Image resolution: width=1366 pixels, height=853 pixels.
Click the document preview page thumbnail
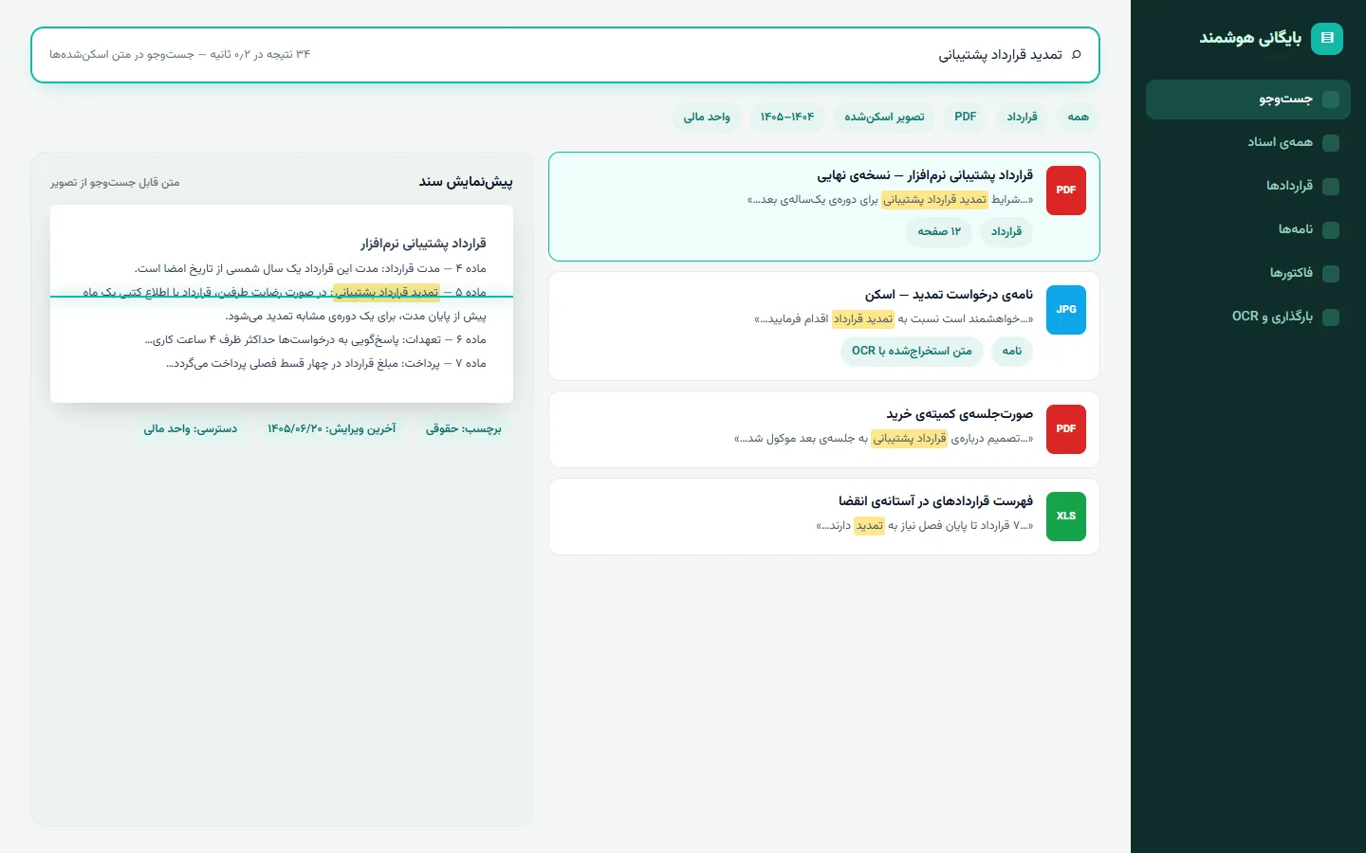pyautogui.click(x=282, y=303)
